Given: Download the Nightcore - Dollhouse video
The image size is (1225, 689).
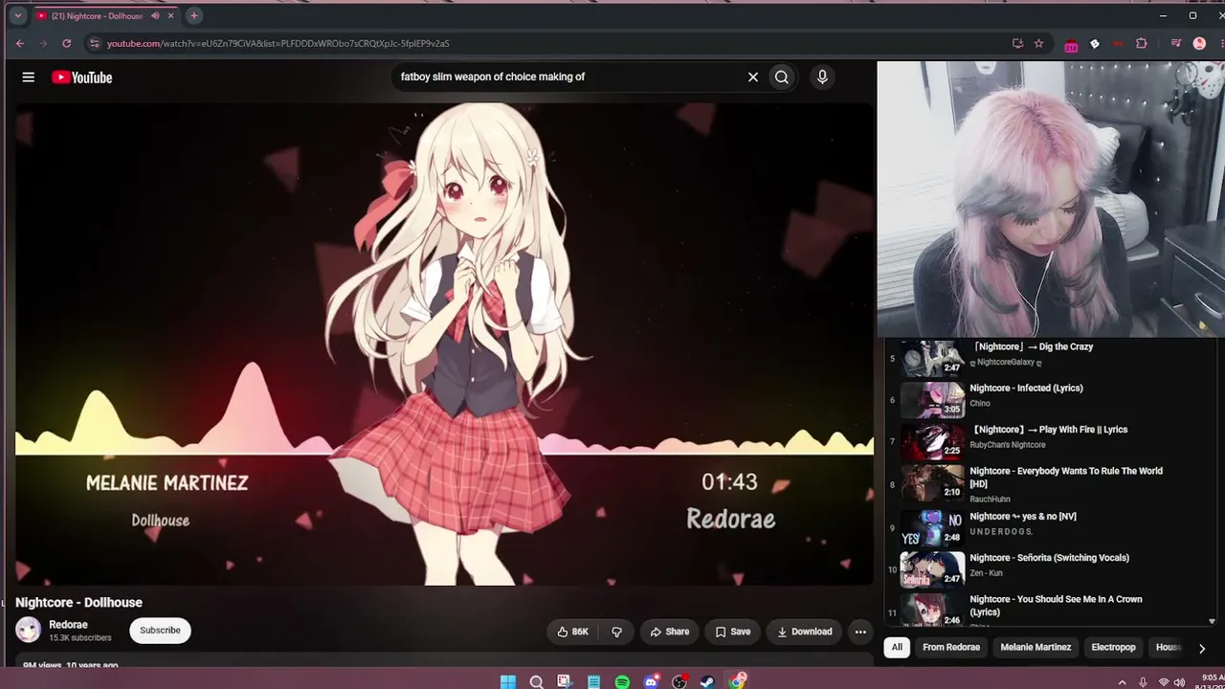Looking at the screenshot, I should pyautogui.click(x=804, y=632).
